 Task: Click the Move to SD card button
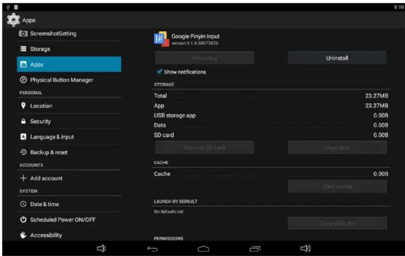click(x=204, y=147)
